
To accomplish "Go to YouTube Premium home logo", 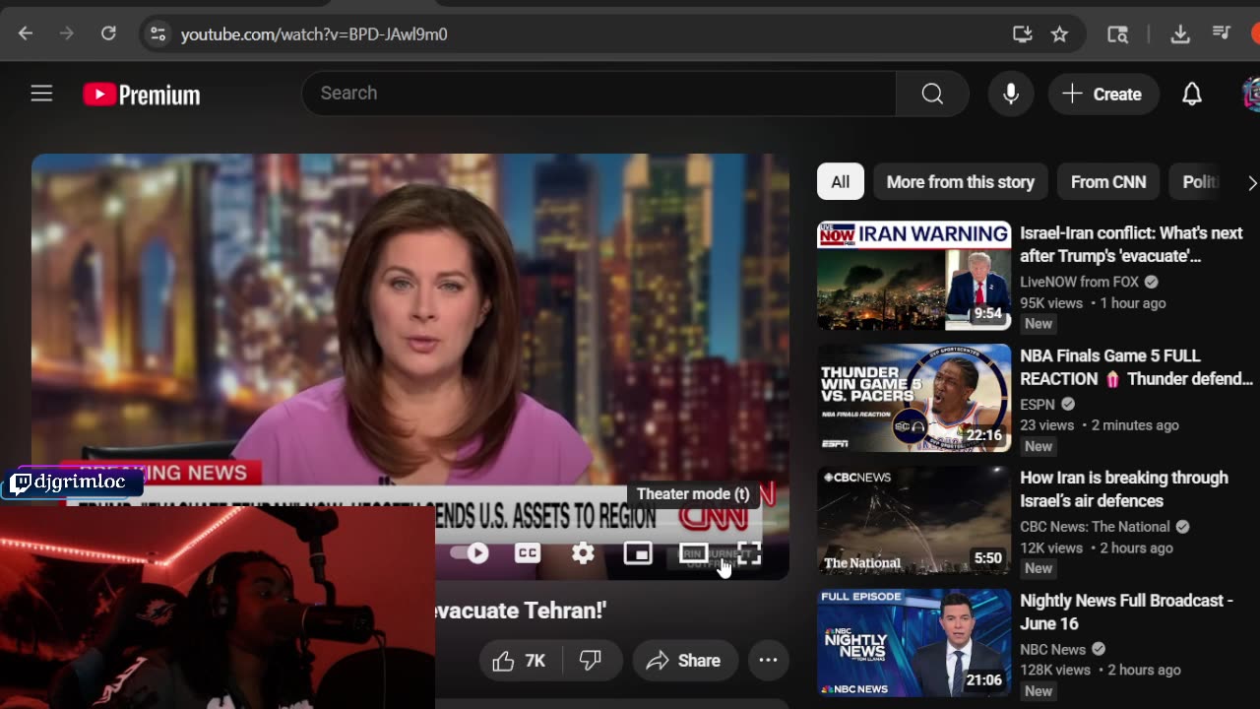I will pos(142,95).
